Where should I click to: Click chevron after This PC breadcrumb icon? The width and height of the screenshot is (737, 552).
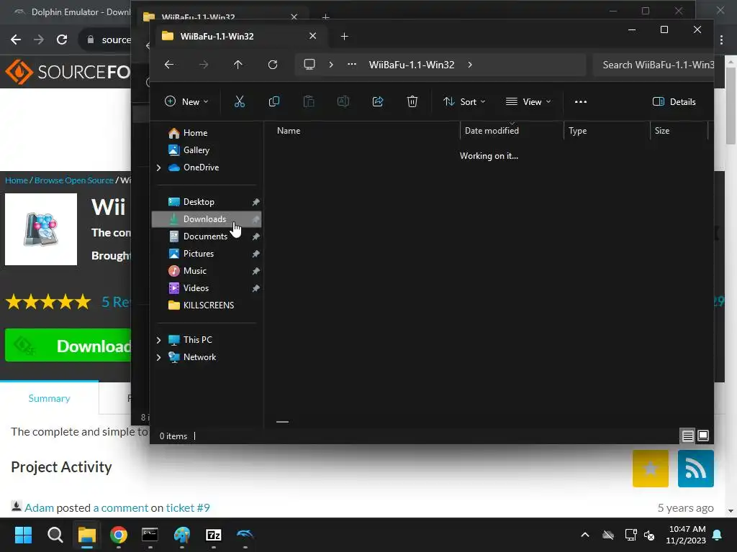click(x=331, y=64)
